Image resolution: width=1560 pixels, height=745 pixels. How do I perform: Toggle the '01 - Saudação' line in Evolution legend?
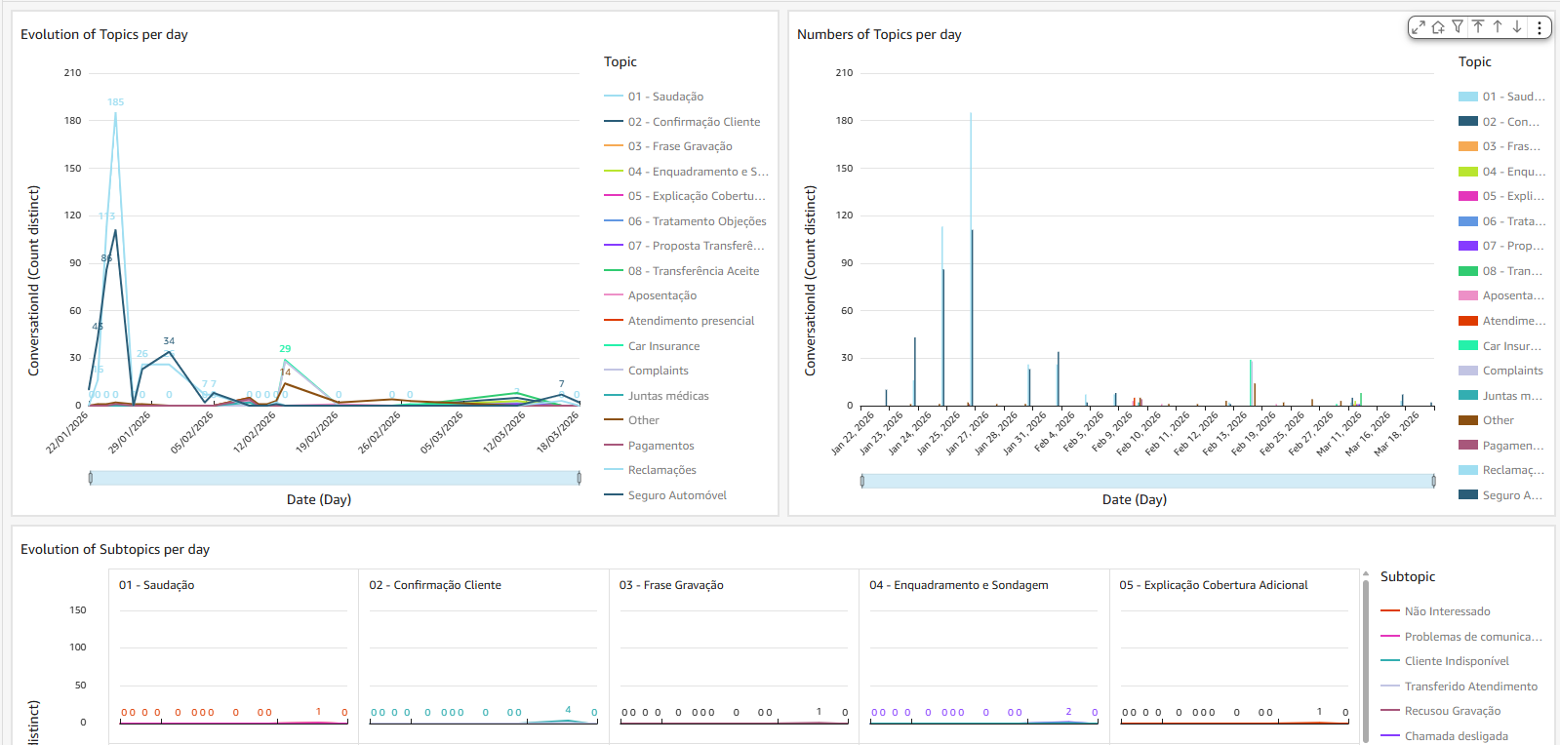coord(664,97)
